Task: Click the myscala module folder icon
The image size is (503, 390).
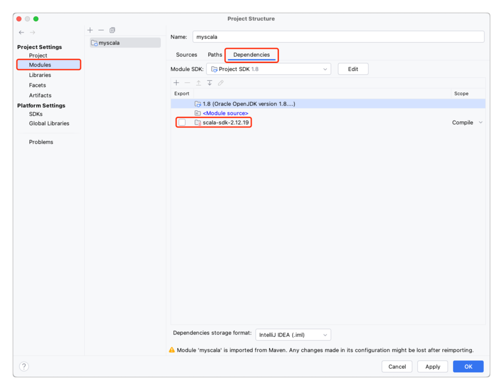Action: coord(94,43)
